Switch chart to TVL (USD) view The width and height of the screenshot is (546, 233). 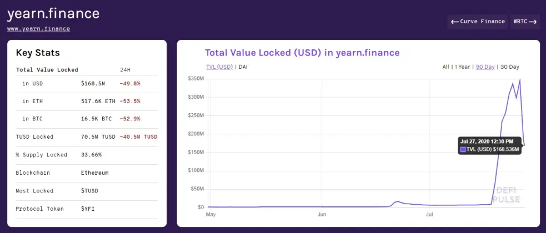[x=219, y=67]
